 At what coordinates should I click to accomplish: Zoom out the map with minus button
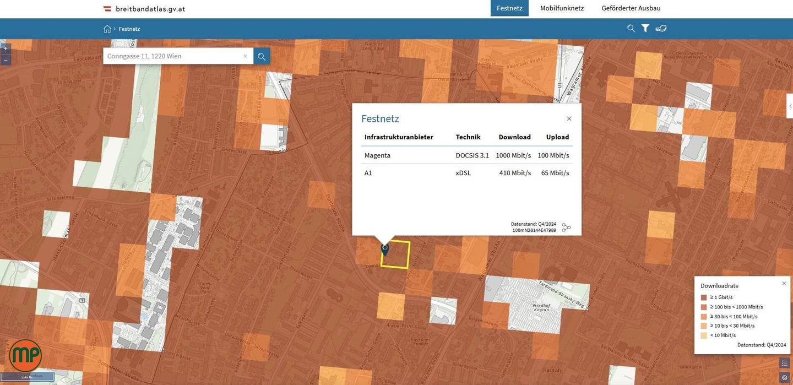(x=6, y=60)
